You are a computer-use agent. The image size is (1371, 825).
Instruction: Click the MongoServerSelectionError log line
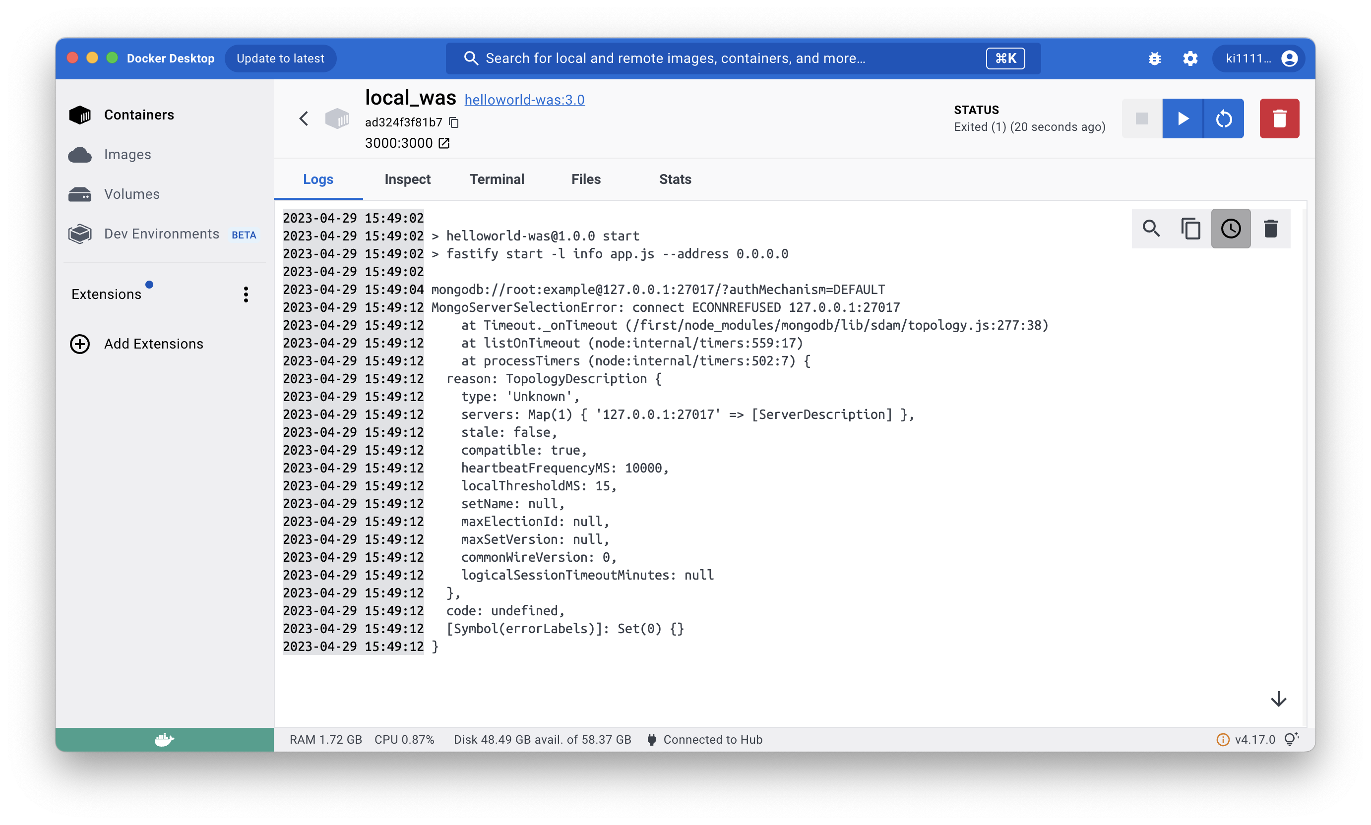click(x=665, y=307)
